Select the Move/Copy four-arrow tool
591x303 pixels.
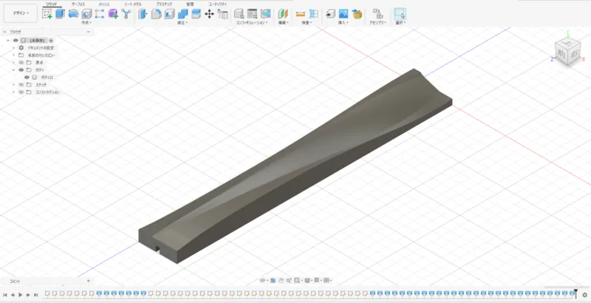click(x=209, y=14)
